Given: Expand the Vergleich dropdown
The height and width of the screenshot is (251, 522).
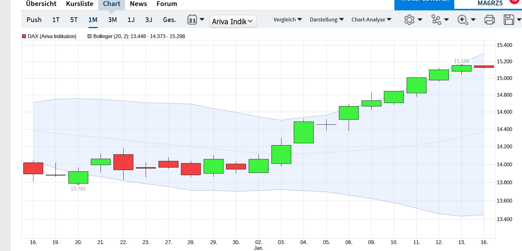Looking at the screenshot, I should [287, 20].
